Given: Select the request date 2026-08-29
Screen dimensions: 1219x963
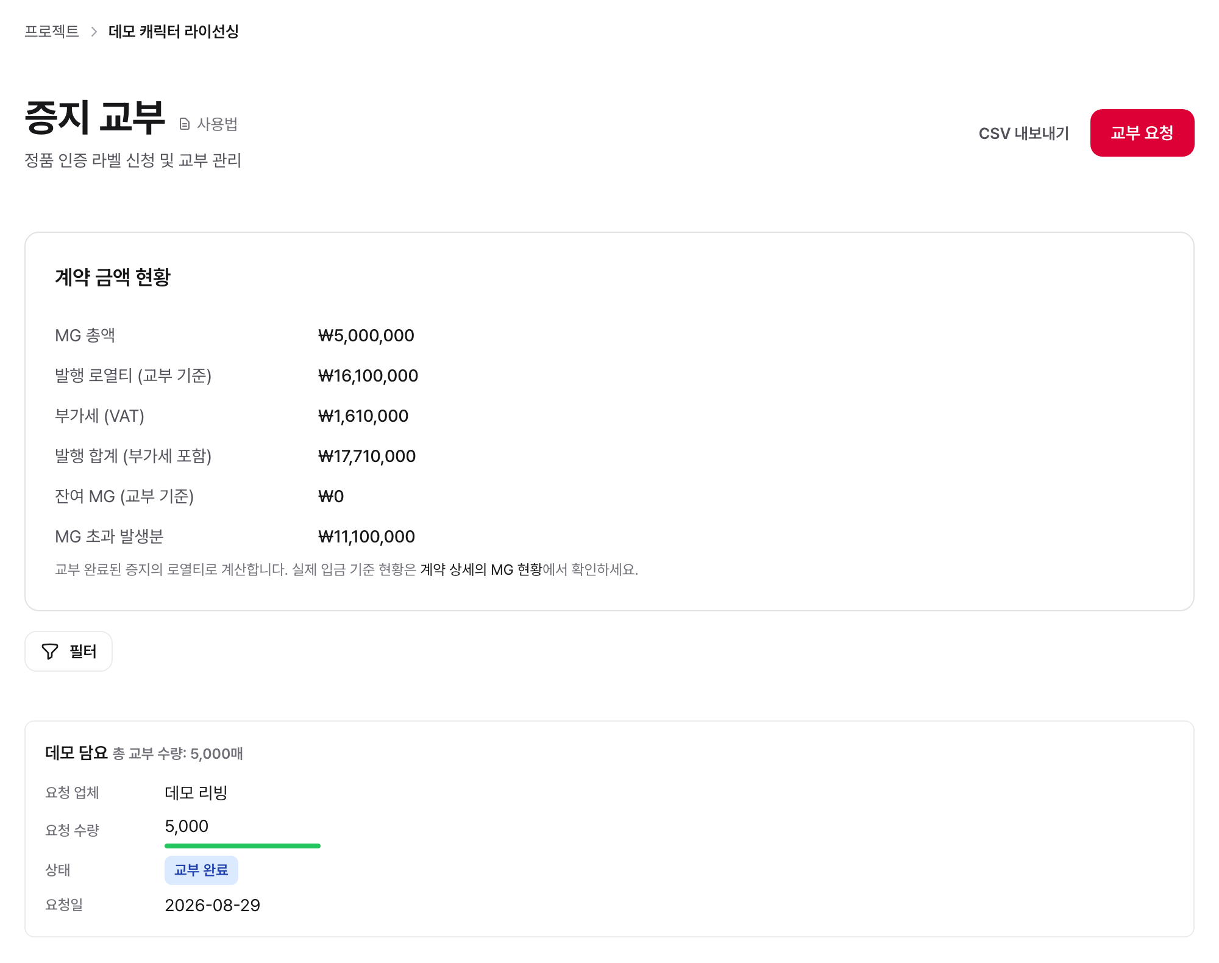Looking at the screenshot, I should (212, 905).
